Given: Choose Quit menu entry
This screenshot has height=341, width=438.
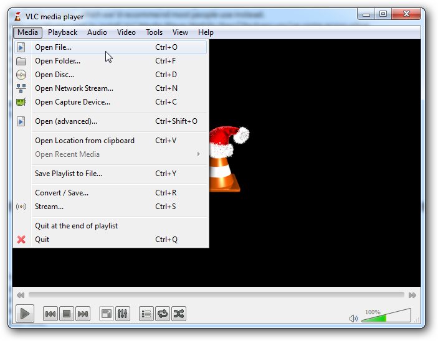Looking at the screenshot, I should coord(111,239).
